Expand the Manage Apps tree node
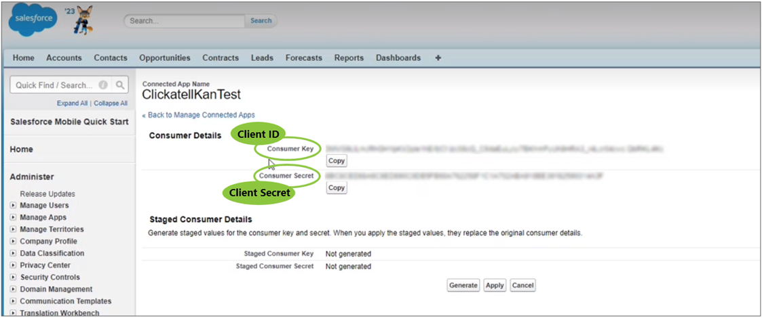The width and height of the screenshot is (762, 318). [x=13, y=218]
